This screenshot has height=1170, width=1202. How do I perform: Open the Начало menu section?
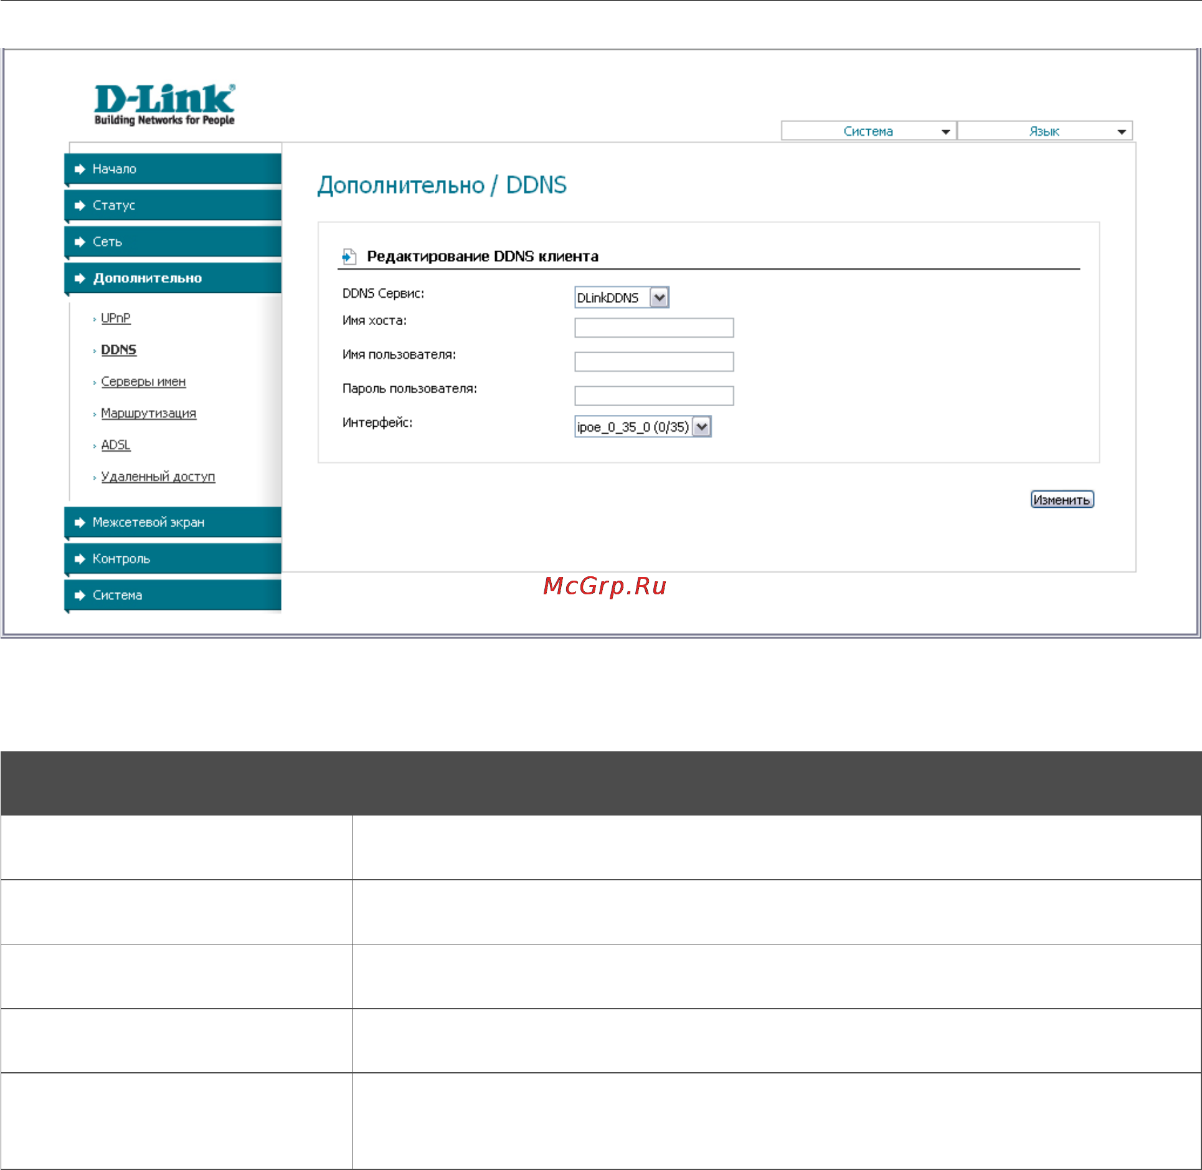[173, 169]
